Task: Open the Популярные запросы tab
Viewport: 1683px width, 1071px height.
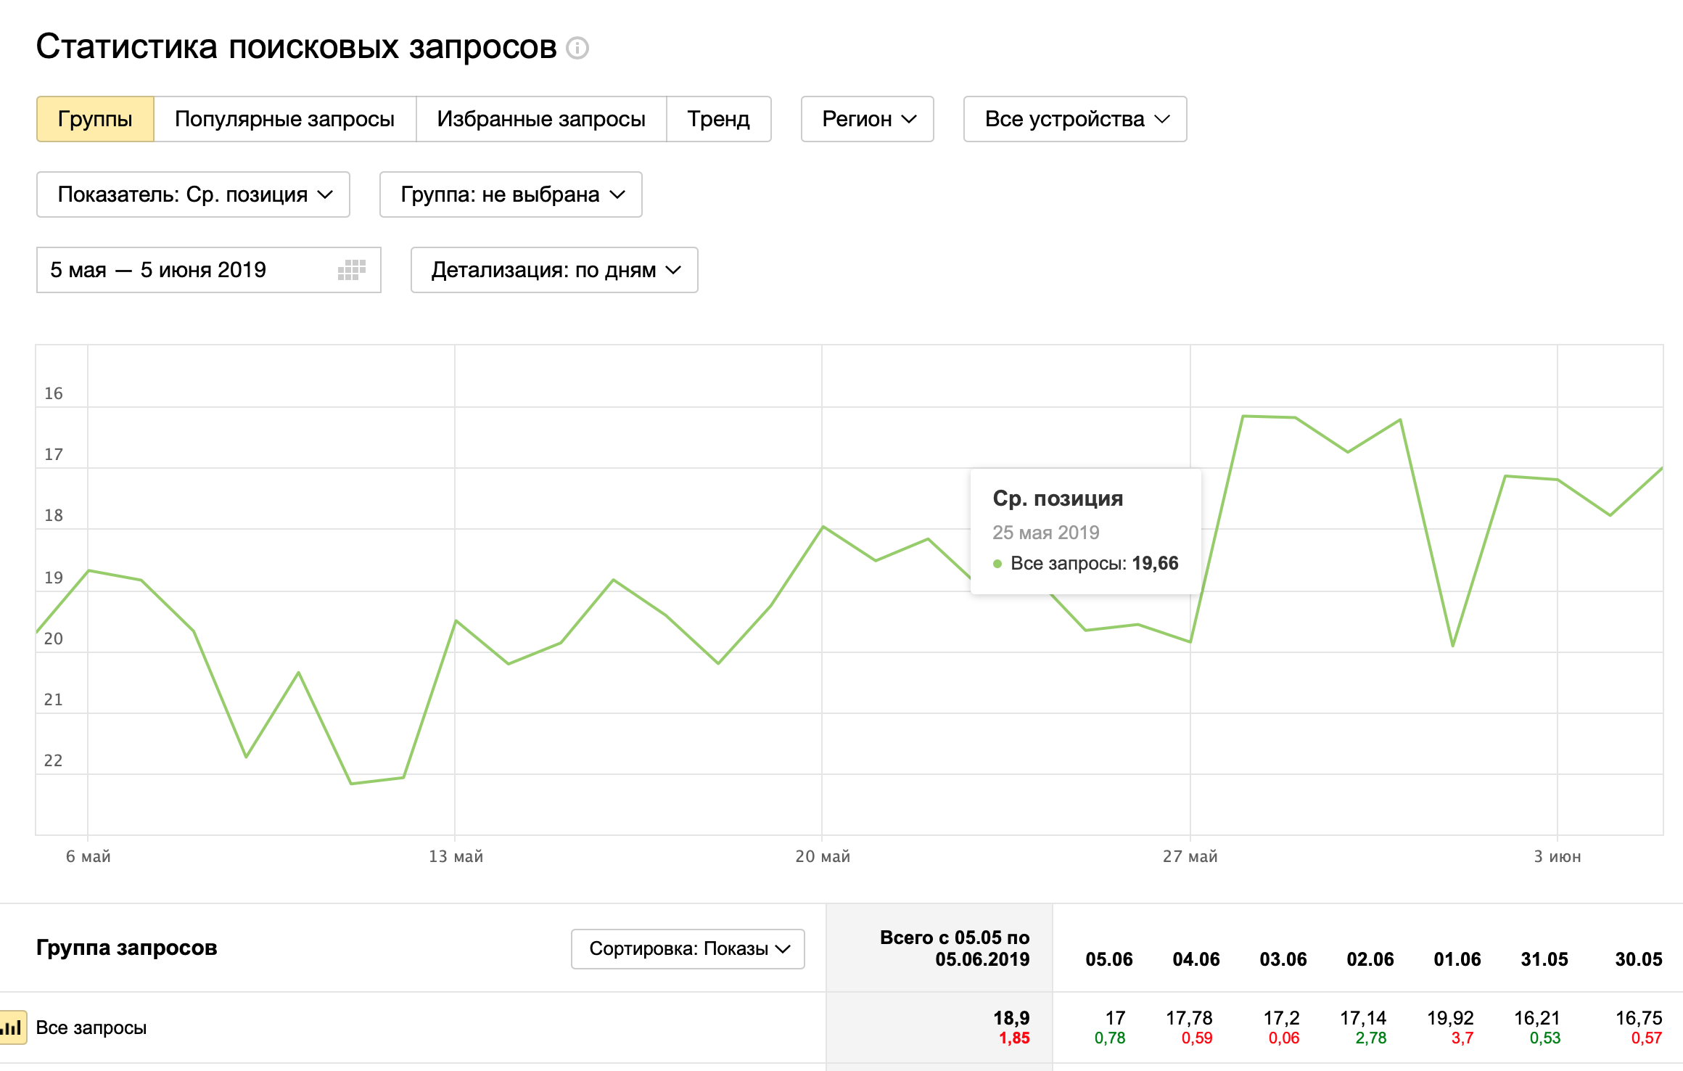Action: 284,119
